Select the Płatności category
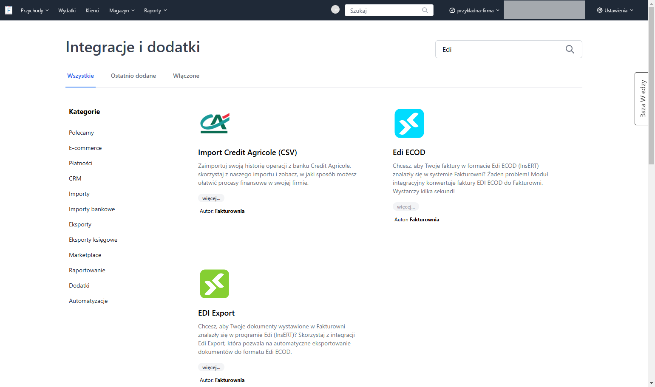655x387 pixels. point(81,163)
